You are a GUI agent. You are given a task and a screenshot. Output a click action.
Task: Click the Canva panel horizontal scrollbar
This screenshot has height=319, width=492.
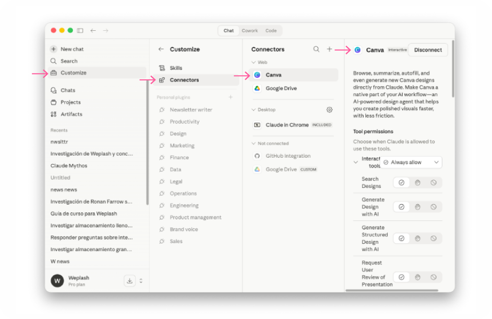(x=392, y=290)
